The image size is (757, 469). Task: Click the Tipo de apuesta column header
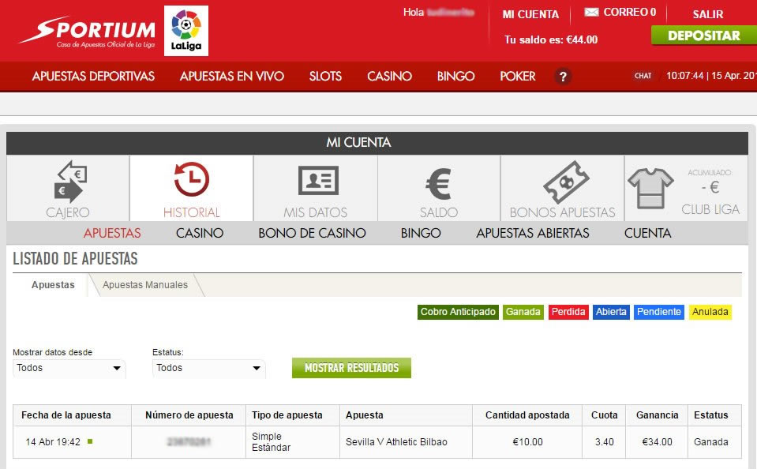287,415
